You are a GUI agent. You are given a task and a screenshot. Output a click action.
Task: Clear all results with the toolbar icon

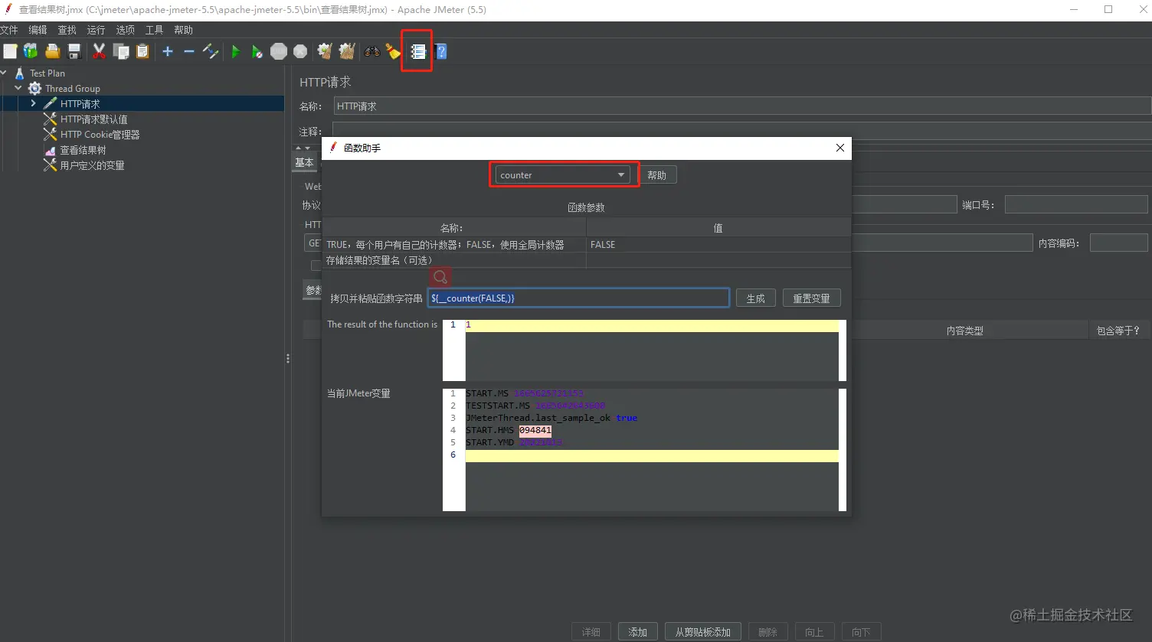tap(347, 51)
